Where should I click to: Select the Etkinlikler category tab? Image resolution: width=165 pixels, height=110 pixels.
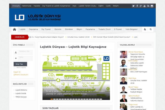(x=69, y=29)
